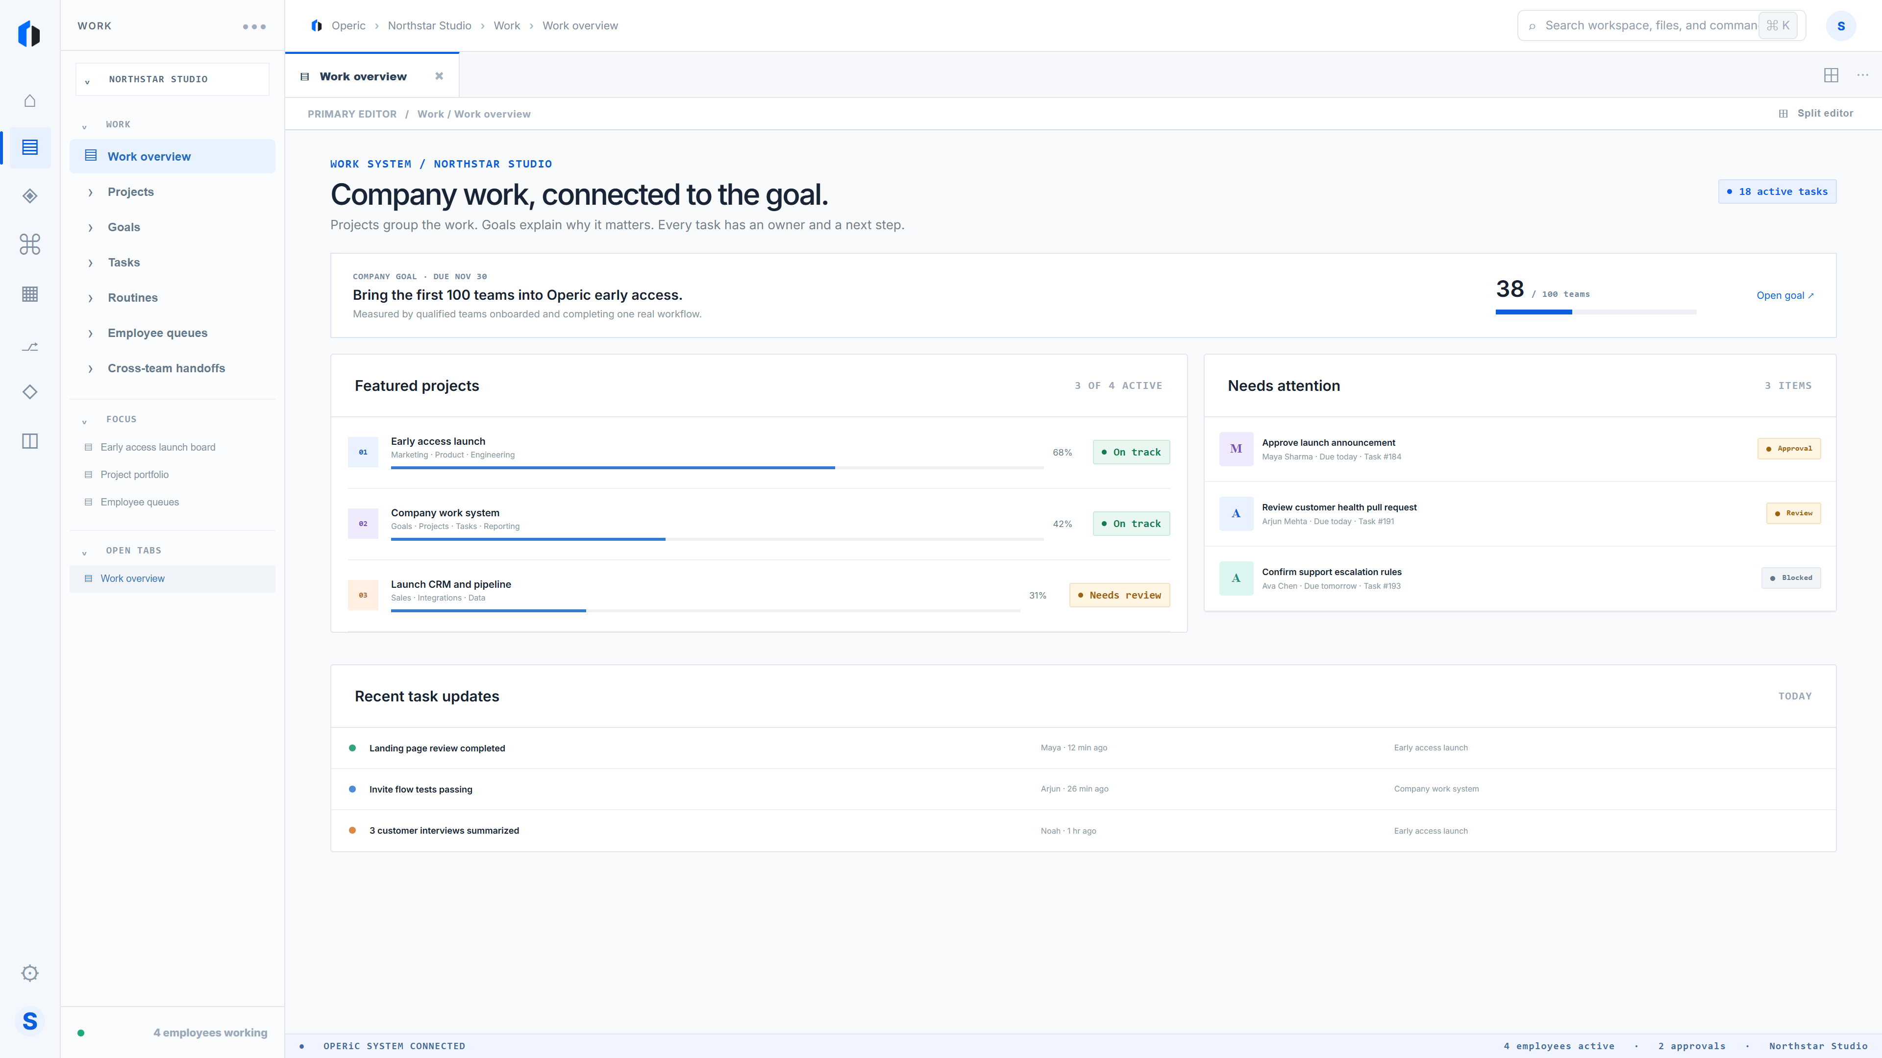Click the user avatar S at top right
1882x1058 pixels.
[x=1841, y=25]
